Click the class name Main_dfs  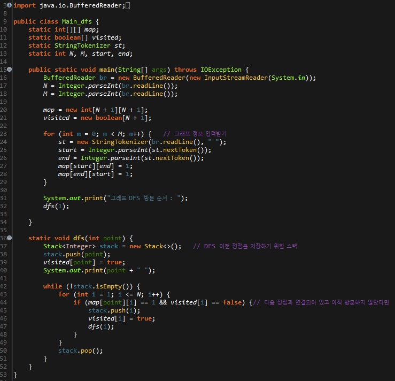pos(76,21)
